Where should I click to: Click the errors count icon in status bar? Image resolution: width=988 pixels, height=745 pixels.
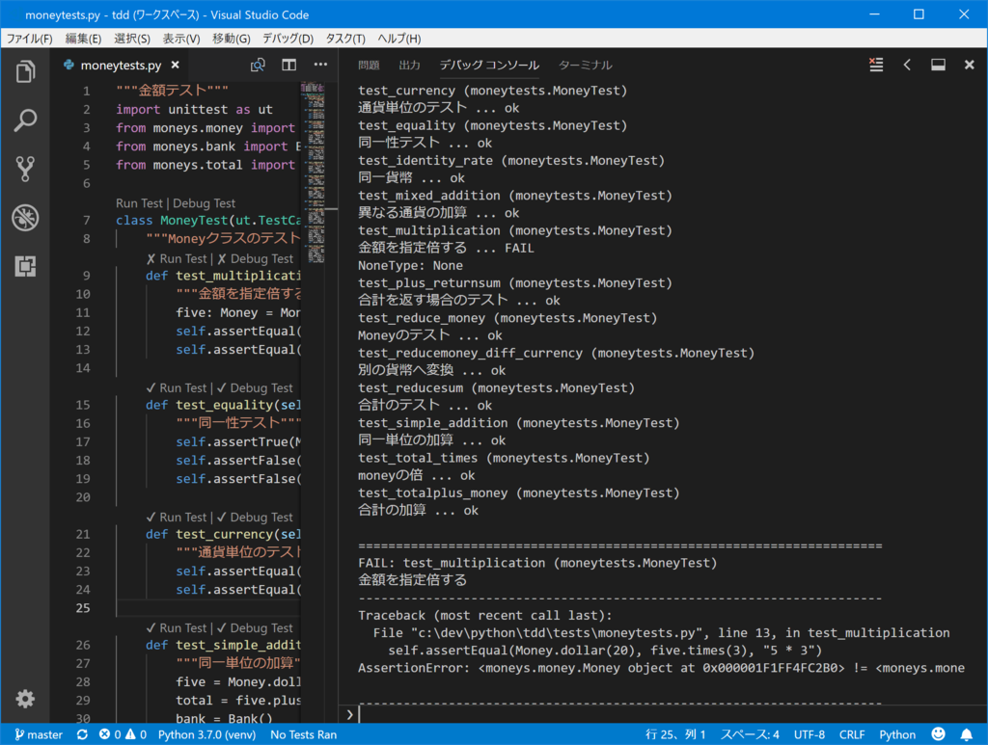pos(110,734)
